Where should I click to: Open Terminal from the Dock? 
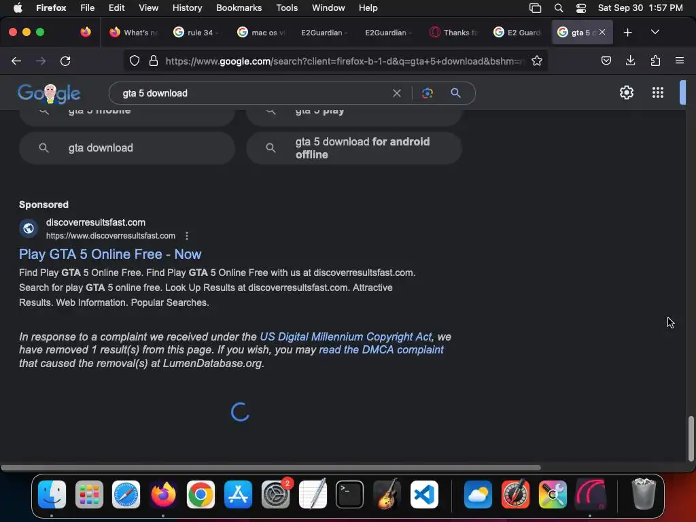(350, 495)
